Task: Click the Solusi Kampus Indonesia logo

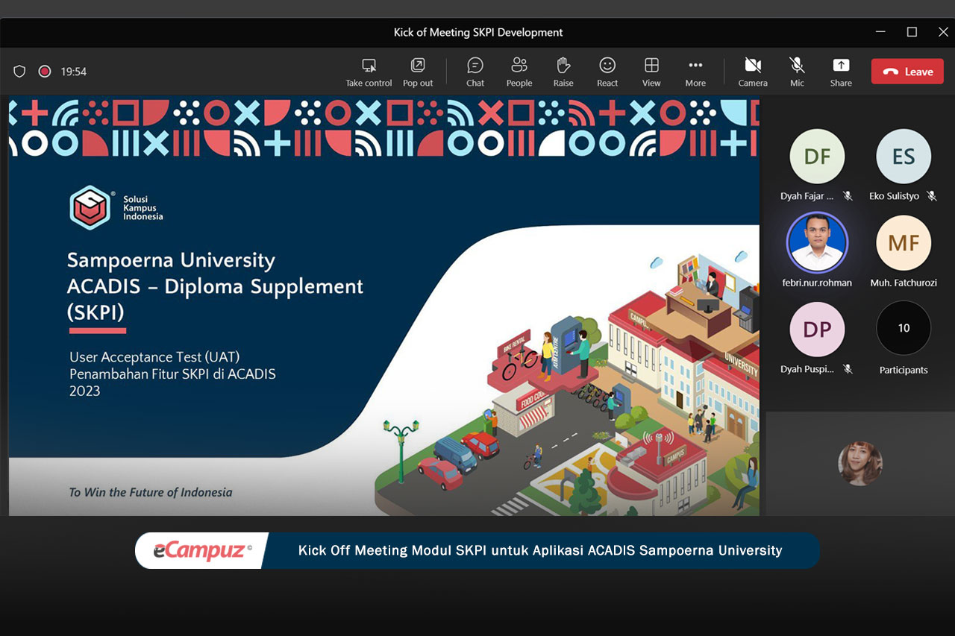Action: click(116, 207)
